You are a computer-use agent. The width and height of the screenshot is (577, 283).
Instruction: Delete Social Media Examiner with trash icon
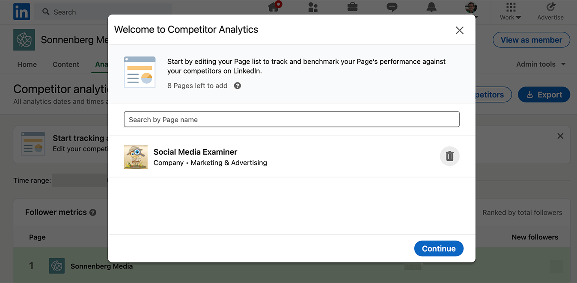point(449,156)
